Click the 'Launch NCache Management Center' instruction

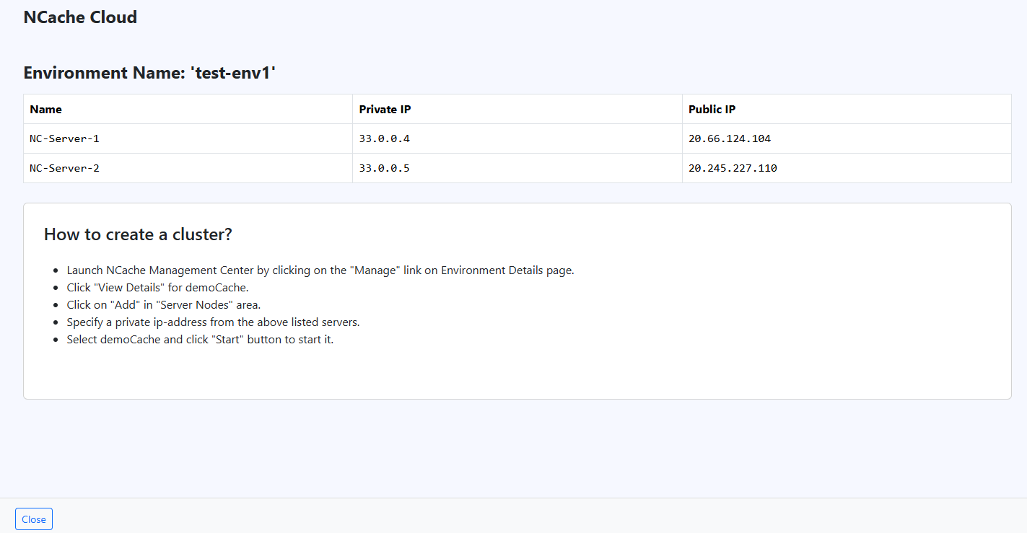click(320, 270)
